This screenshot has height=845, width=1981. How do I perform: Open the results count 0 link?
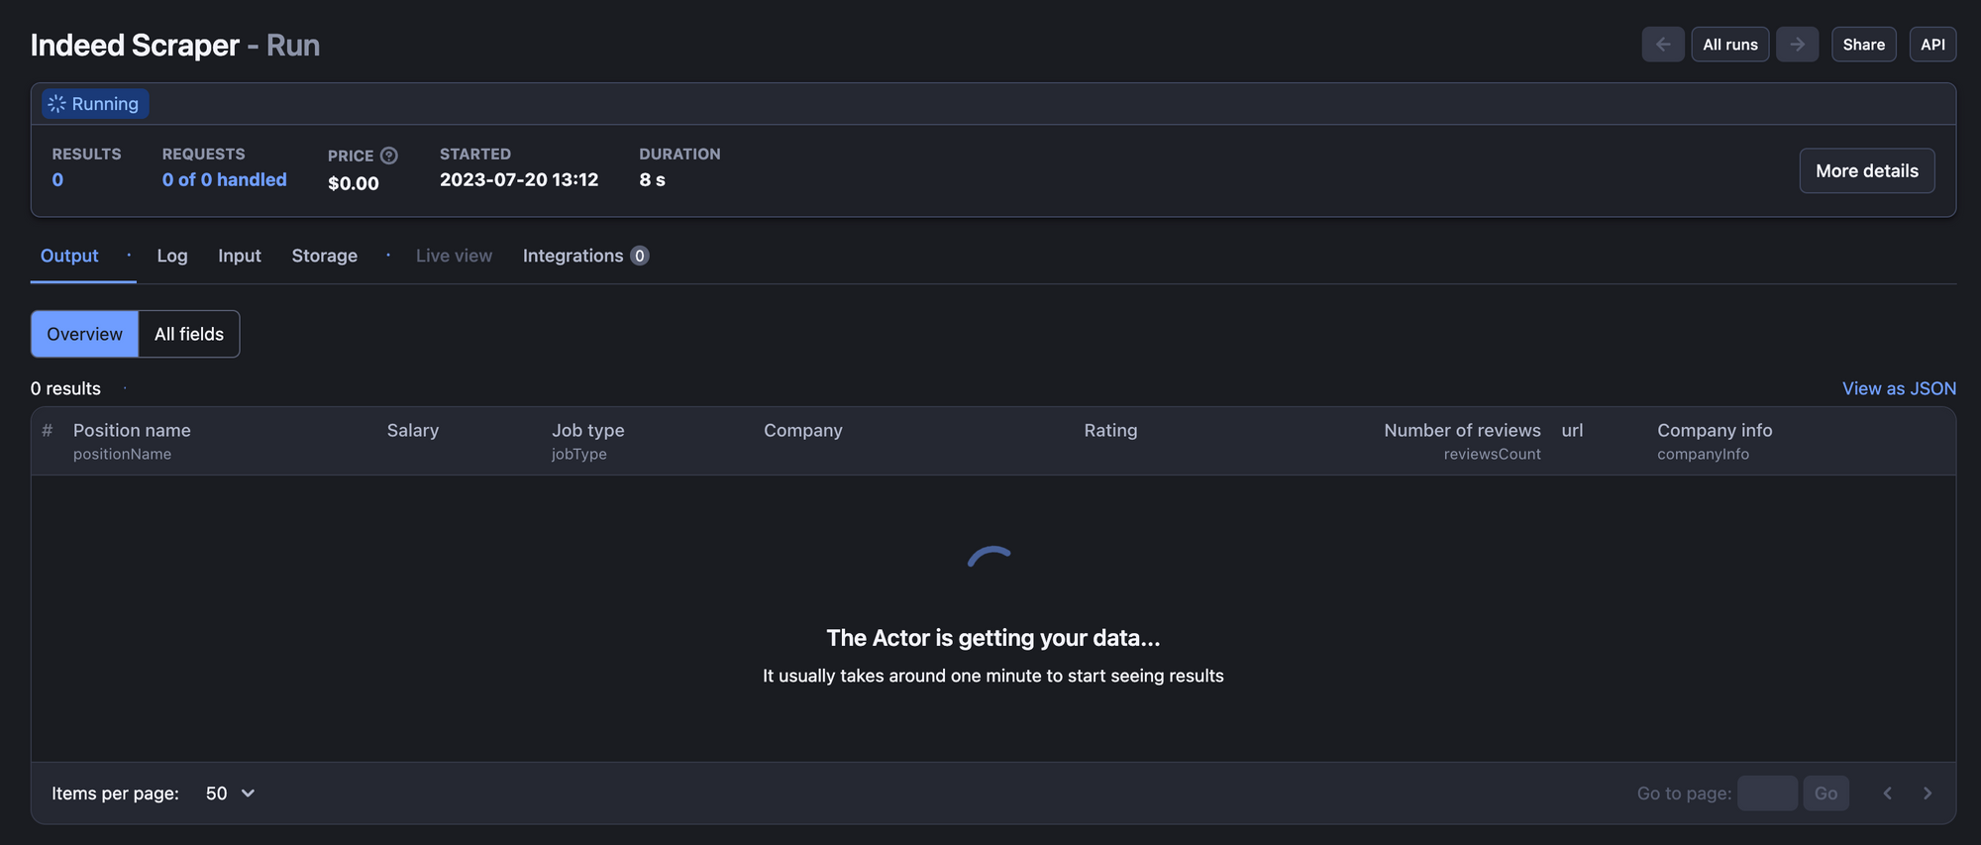(57, 179)
